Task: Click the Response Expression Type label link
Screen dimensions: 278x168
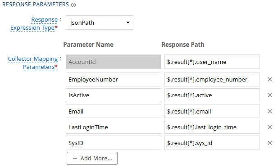Action: (34, 24)
